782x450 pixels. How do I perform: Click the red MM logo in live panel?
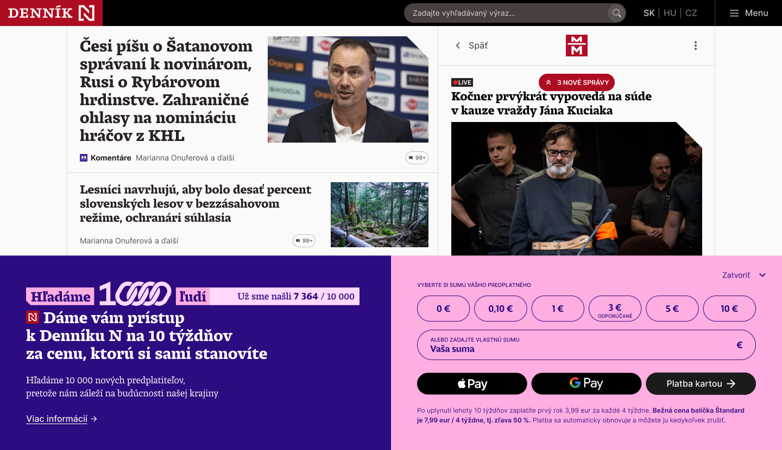pyautogui.click(x=577, y=46)
